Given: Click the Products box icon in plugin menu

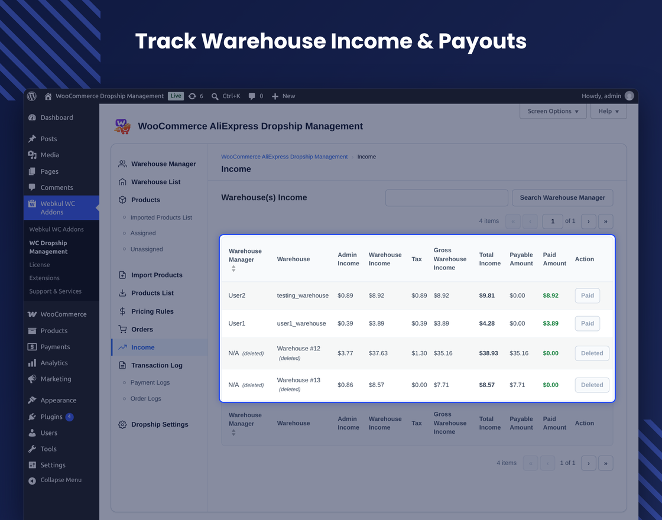Looking at the screenshot, I should point(122,200).
